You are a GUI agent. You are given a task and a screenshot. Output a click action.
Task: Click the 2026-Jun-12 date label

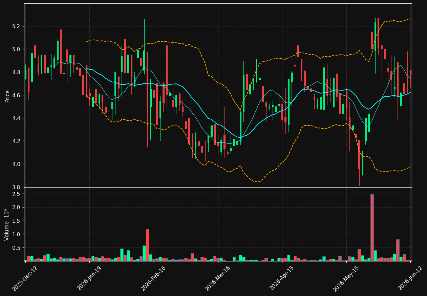pyautogui.click(x=410, y=278)
